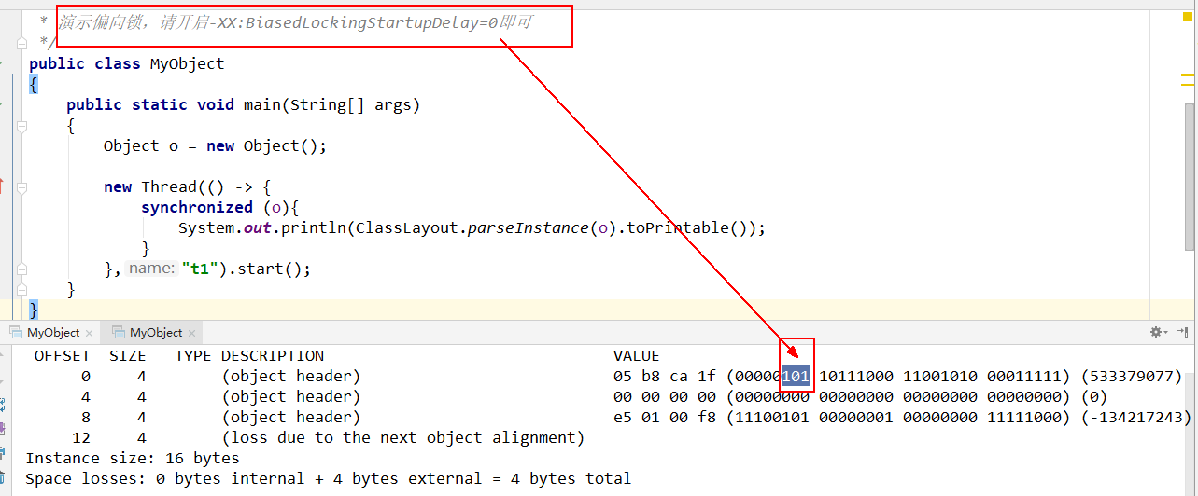The width and height of the screenshot is (1198, 496).
Task: Click run gutter icon beside class MyObject
Action: click(x=3, y=64)
